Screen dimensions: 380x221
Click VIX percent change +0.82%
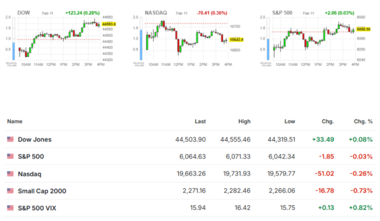pos(361,208)
